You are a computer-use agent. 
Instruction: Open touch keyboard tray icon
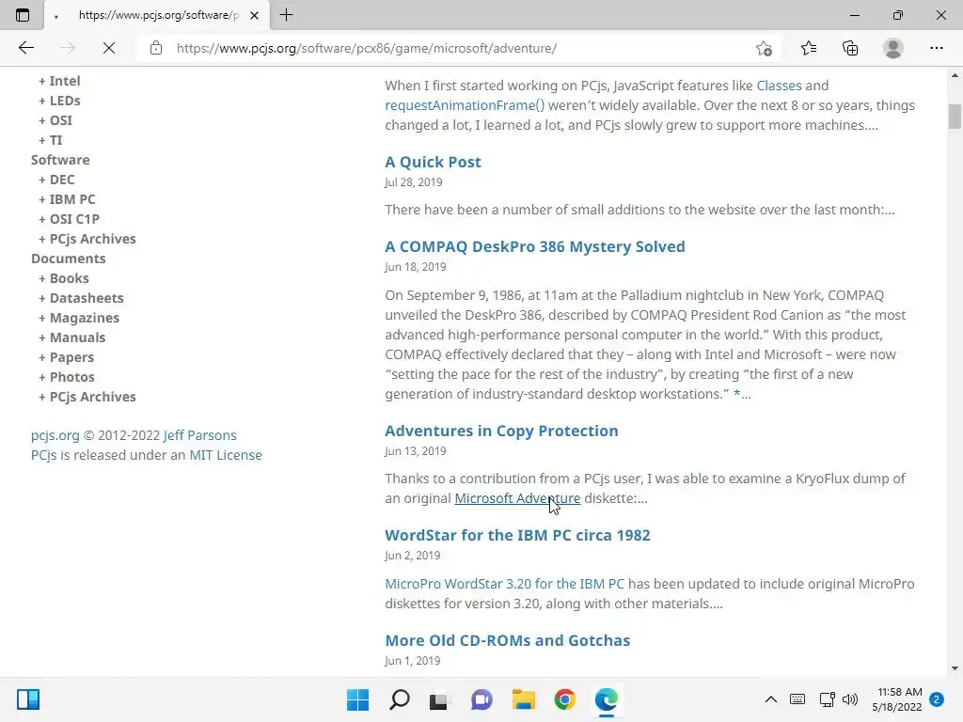(797, 699)
